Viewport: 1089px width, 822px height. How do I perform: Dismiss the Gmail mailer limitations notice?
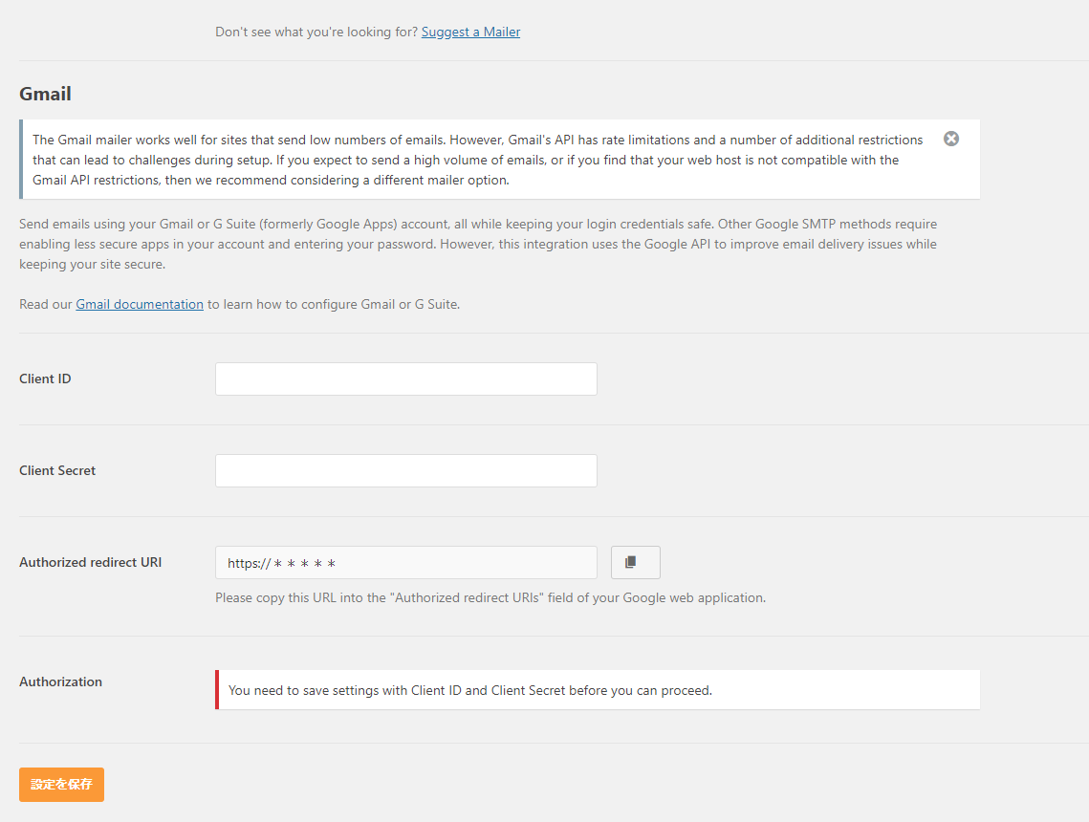pos(951,139)
